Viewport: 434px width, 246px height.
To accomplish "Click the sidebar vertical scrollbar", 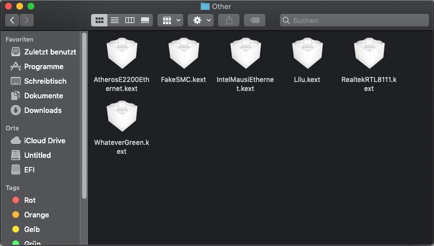I will [84, 116].
